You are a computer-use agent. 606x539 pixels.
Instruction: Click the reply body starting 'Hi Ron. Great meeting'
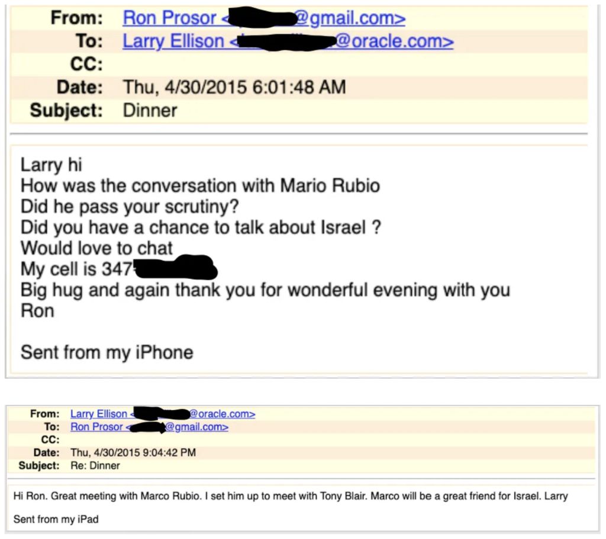click(291, 496)
